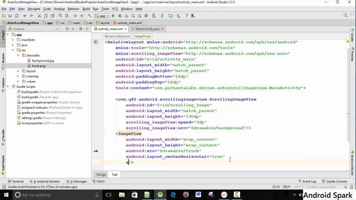This screenshot has height=200, width=356.
Task: Click Sync Project with Gradle Files icon
Action: [x=162, y=16]
